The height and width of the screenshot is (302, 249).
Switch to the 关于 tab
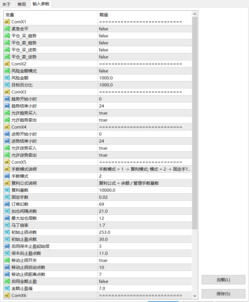coord(6,4)
